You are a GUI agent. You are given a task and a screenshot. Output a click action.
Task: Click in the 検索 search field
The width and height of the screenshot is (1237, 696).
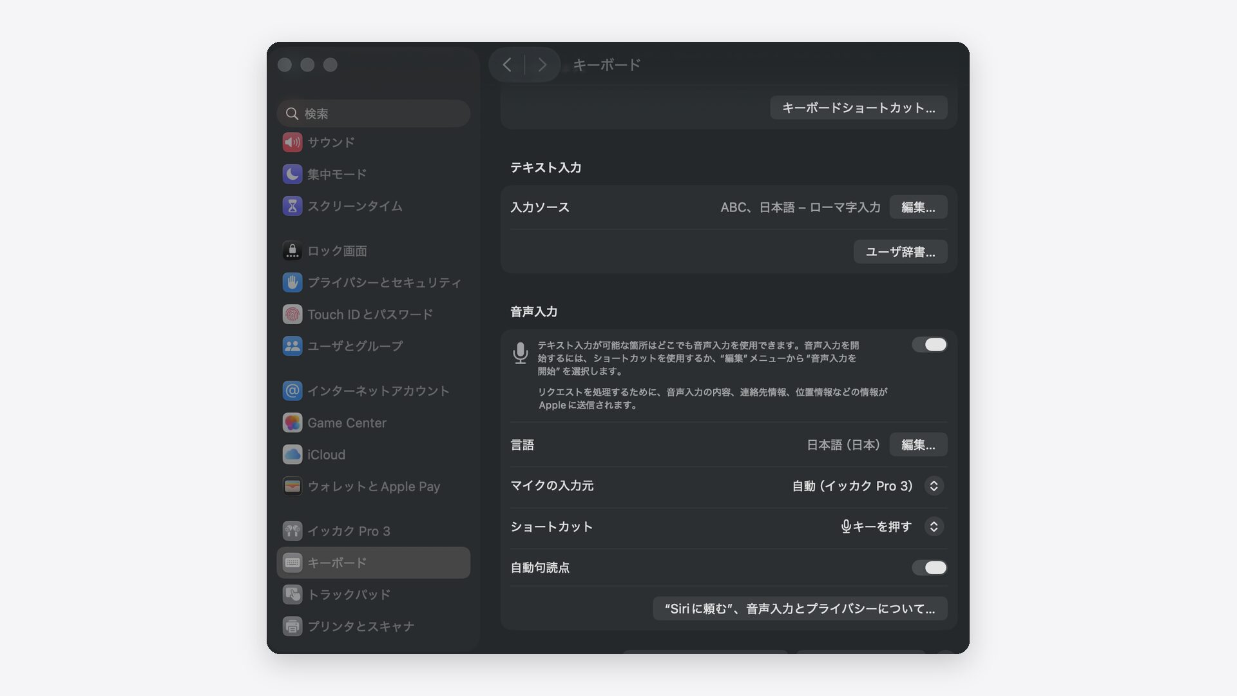373,113
